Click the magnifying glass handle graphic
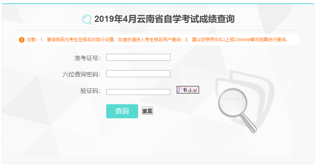This screenshot has width=316, height=168. click(x=249, y=122)
